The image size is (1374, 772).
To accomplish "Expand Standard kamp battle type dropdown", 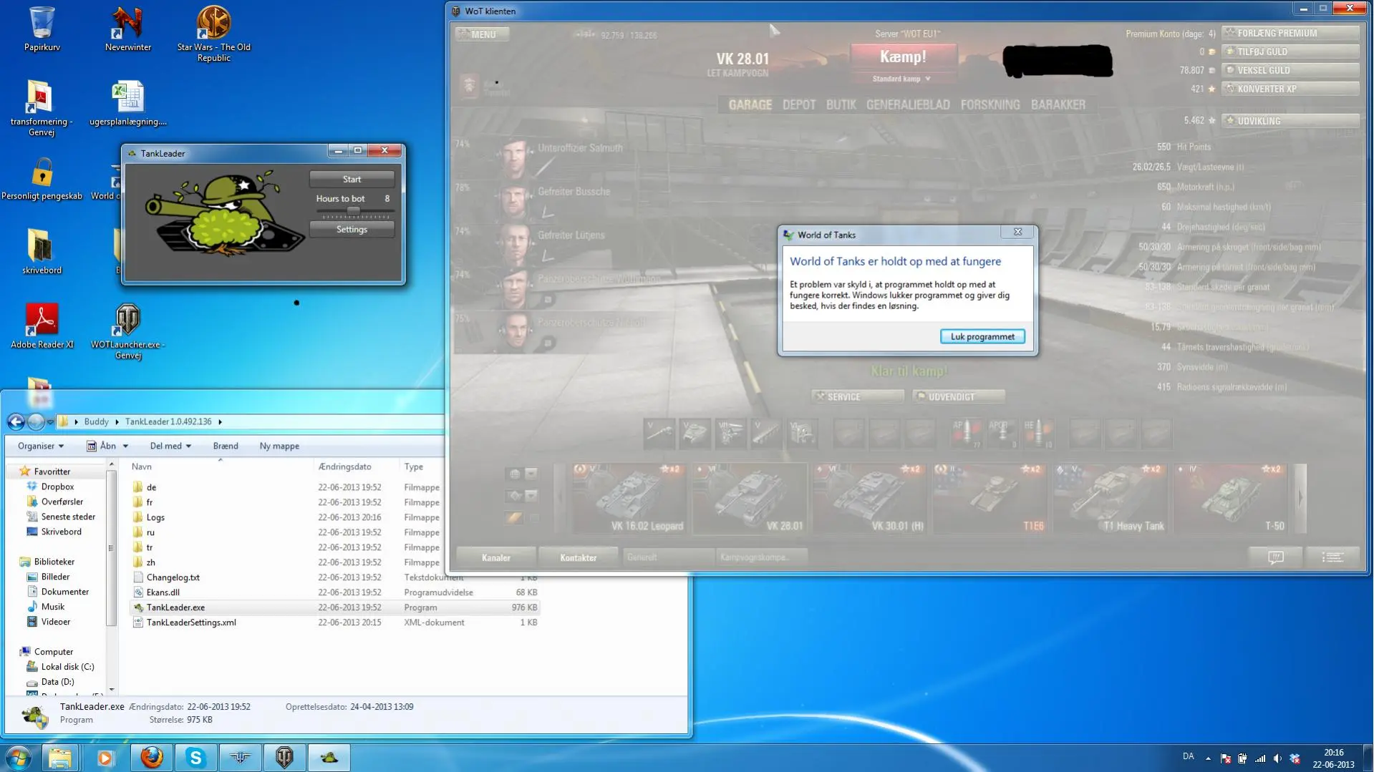I will 901,79.
